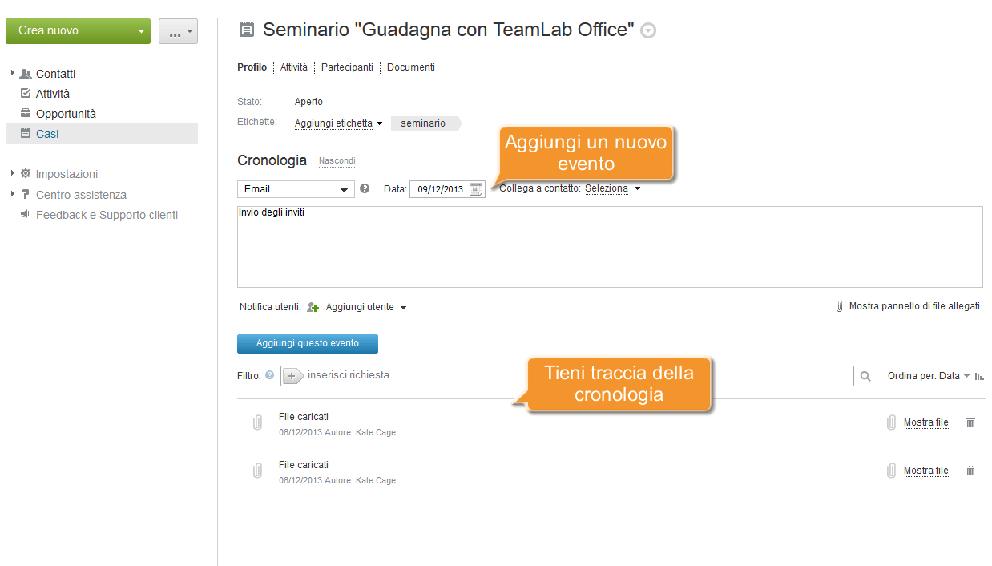Expand the Contatti tree item
992x566 pixels.
tap(13, 73)
